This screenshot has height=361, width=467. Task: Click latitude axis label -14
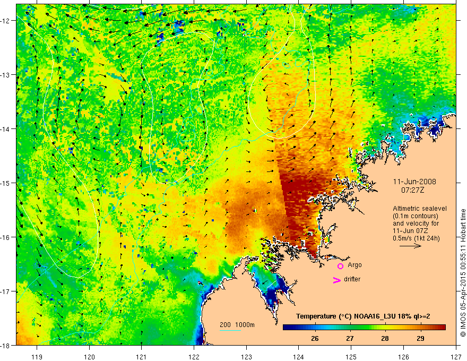coord(6,129)
